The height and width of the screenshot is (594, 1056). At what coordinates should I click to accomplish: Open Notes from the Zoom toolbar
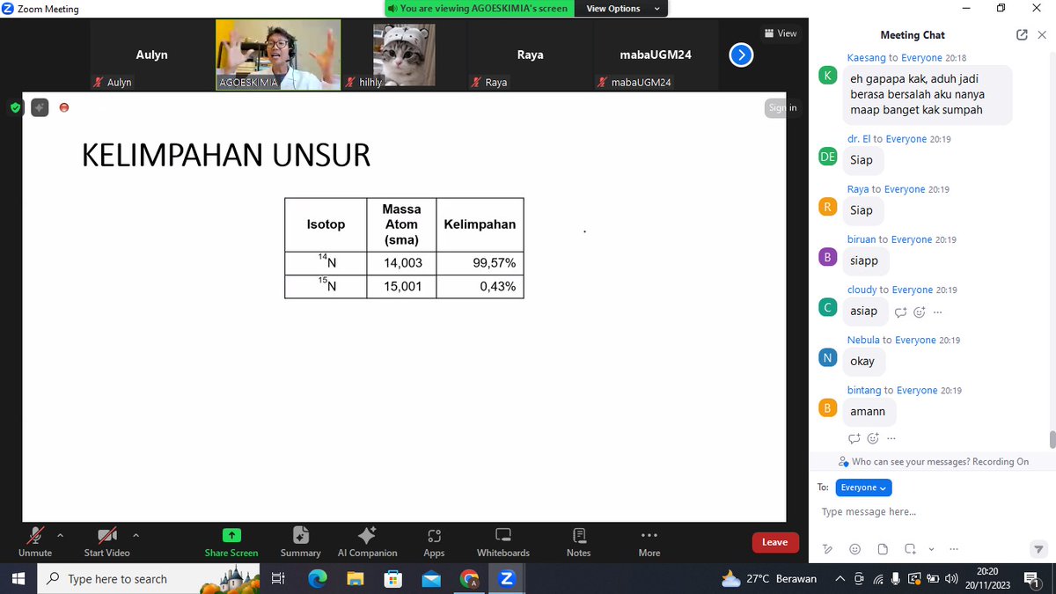579,541
